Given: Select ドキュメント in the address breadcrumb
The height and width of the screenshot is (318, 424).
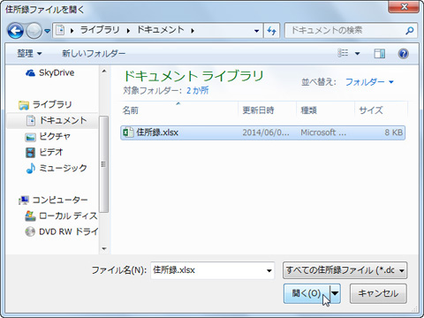Looking at the screenshot, I should coord(161,30).
